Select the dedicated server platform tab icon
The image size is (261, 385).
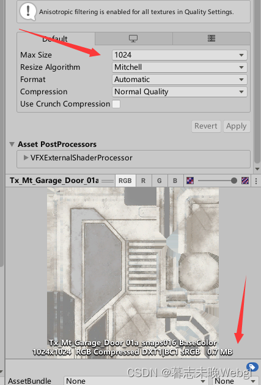(x=211, y=39)
